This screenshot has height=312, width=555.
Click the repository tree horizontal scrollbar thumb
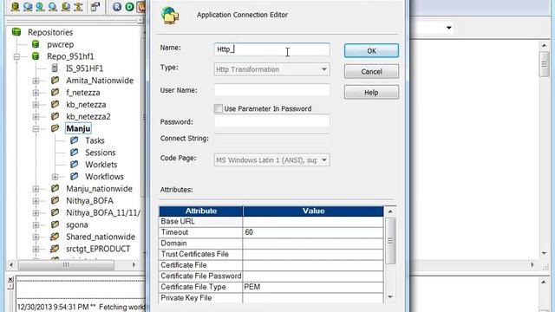coord(66,264)
